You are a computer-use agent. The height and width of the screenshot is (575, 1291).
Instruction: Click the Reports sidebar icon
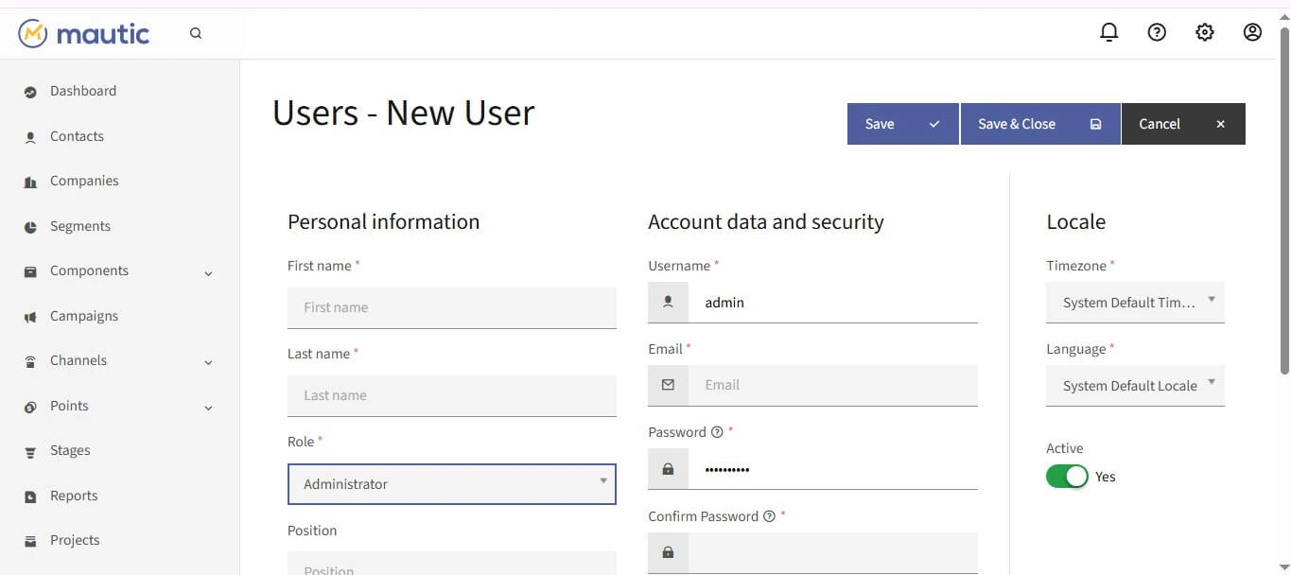click(29, 495)
